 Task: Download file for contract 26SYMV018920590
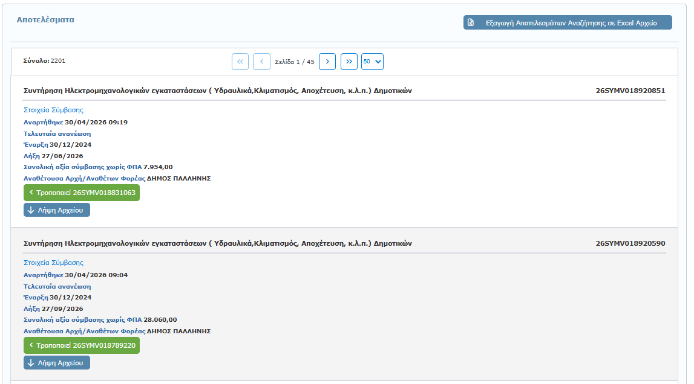[x=57, y=363]
